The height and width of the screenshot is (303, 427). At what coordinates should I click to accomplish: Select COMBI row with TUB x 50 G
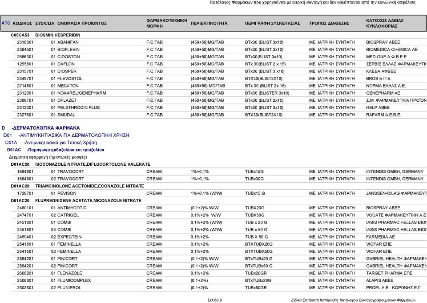(x=219, y=230)
